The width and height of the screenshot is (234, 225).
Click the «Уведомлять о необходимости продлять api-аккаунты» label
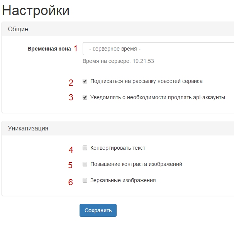click(x=158, y=98)
